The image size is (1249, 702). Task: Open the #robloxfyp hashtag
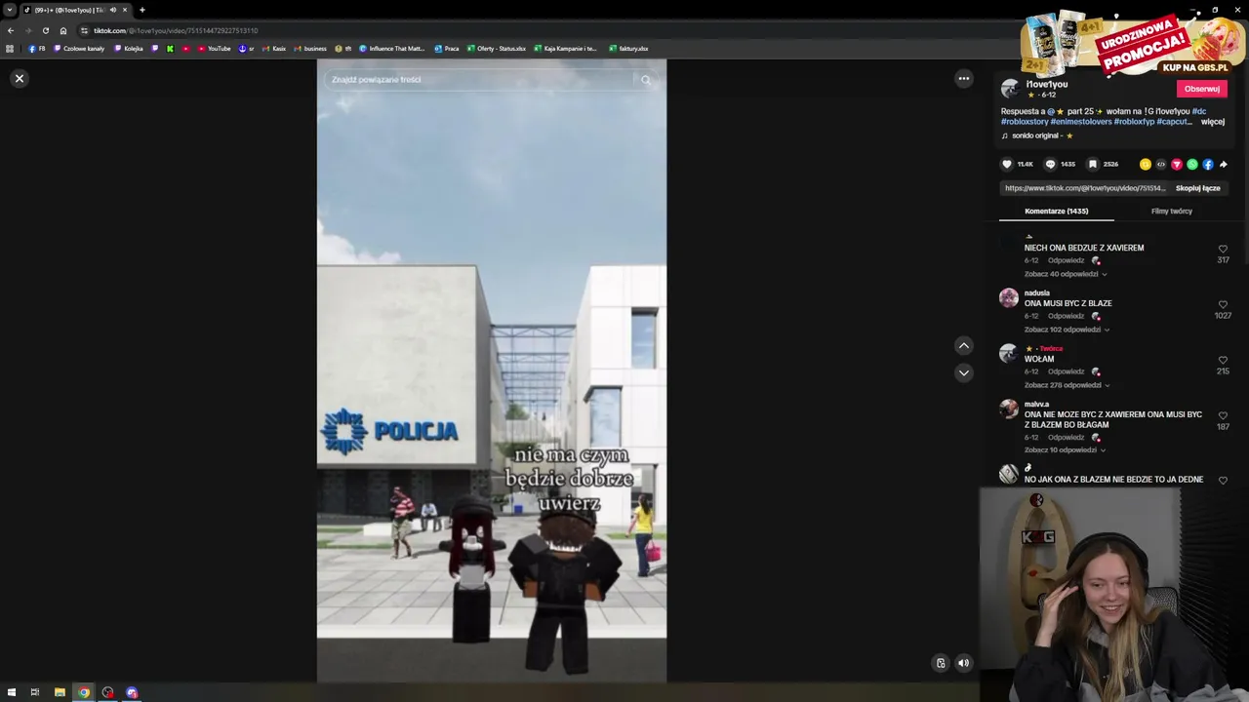[x=1134, y=122]
